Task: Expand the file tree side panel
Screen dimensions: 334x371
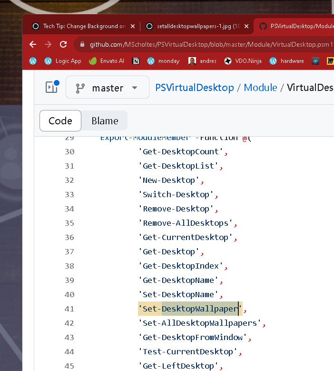Action: pos(52,87)
